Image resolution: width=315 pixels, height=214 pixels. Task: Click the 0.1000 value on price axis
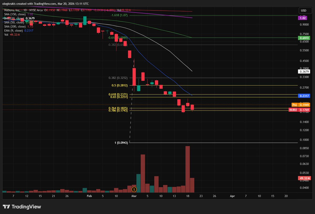304,140
